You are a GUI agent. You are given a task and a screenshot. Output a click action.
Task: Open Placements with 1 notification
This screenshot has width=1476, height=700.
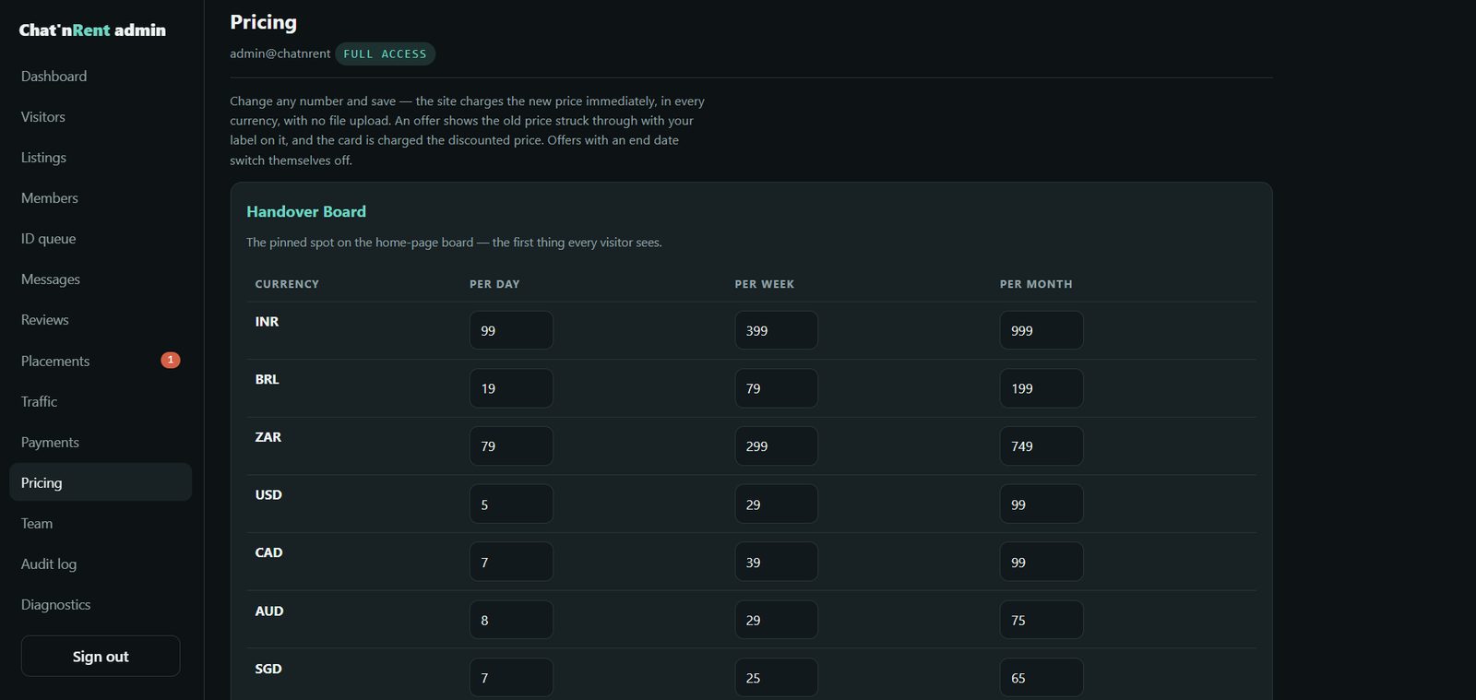tap(101, 361)
